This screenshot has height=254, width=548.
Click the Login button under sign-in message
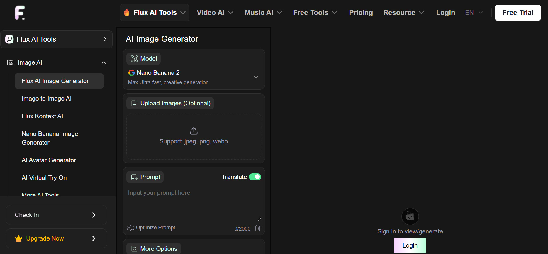coord(410,245)
